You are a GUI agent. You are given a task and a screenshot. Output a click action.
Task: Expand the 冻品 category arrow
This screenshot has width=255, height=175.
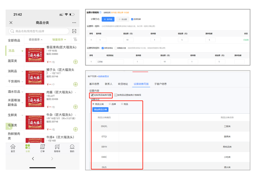[x=22, y=51]
